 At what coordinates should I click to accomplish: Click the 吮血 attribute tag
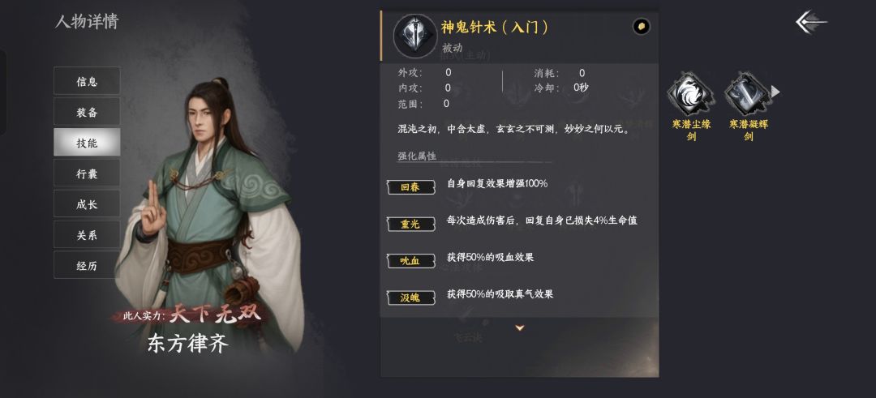[x=410, y=261]
